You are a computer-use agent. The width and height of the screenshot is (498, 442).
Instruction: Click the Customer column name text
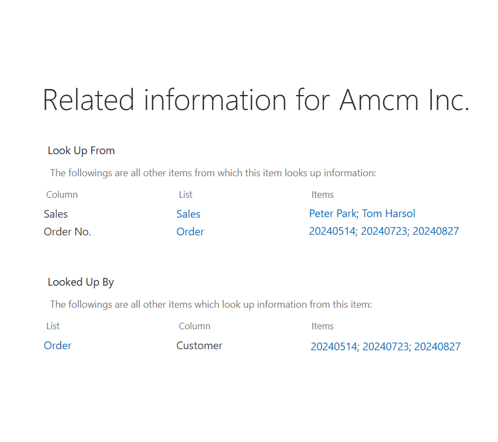[199, 345]
